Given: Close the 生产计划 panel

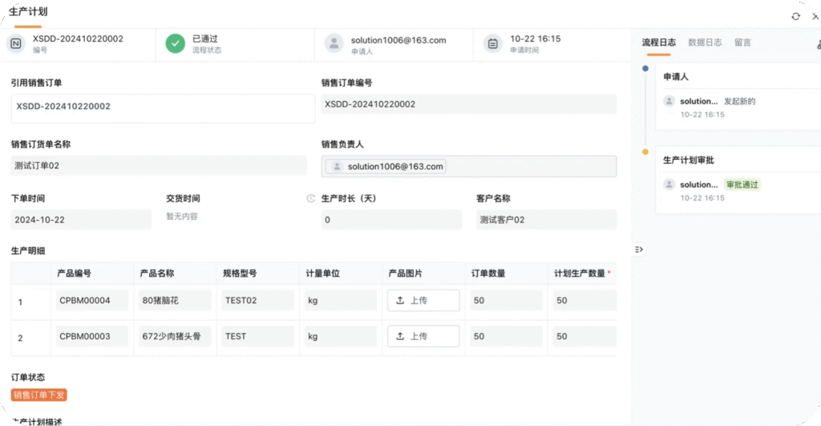Looking at the screenshot, I should pos(816,16).
